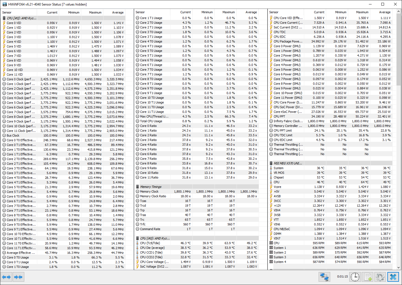The height and width of the screenshot is (285, 402).
Task: Click thermometer icon beside VR MOS
Action: click(x=271, y=173)
